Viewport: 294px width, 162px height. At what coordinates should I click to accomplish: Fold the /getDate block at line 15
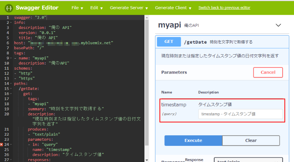click(11, 89)
